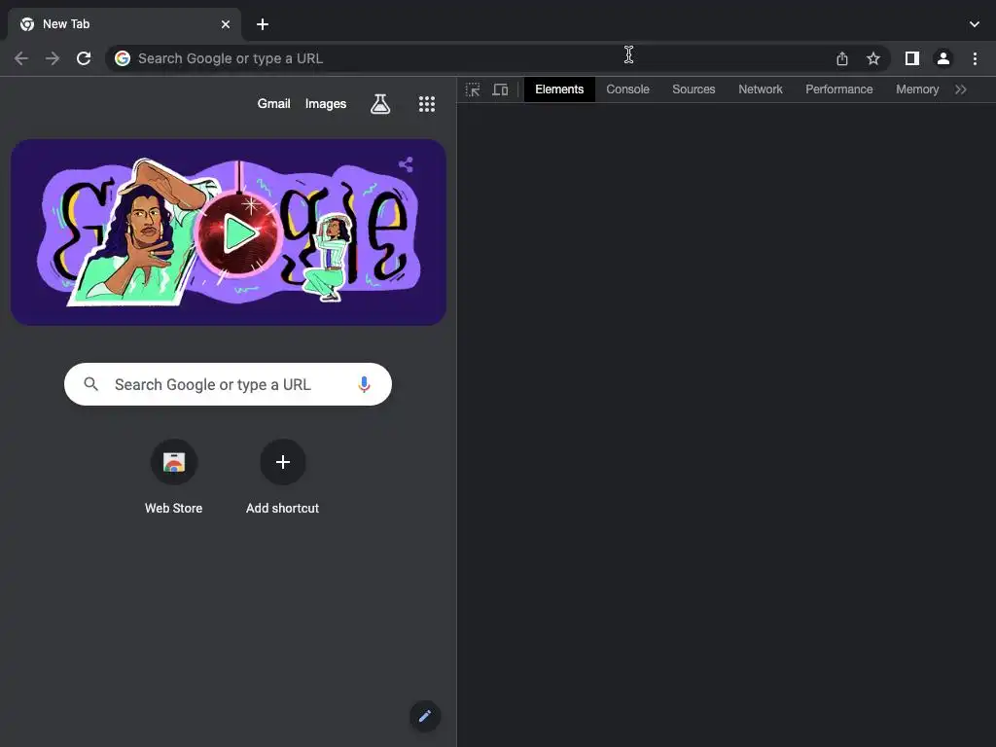The width and height of the screenshot is (996, 747).
Task: Switch to the Network tab
Action: point(761,89)
